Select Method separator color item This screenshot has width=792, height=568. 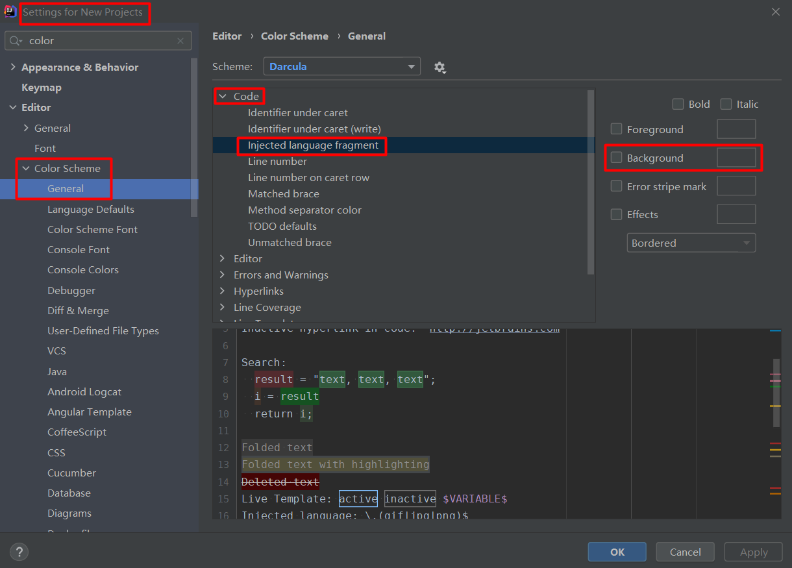pos(304,210)
